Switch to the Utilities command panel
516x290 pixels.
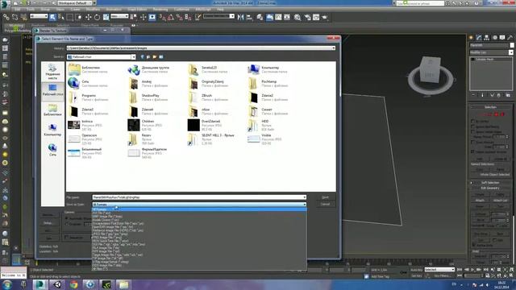[x=510, y=38]
